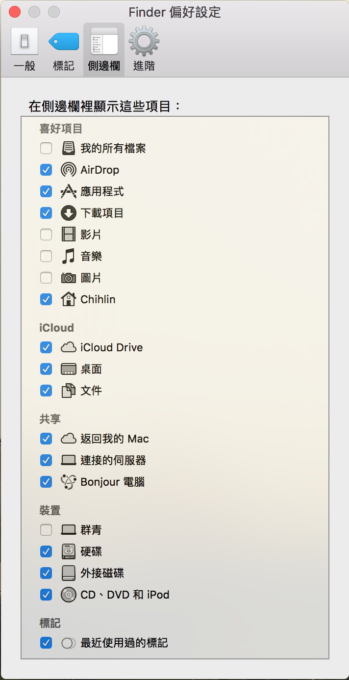This screenshot has height=680, width=349.
Task: Click the 硬碟 hard drive icon
Action: [x=69, y=551]
